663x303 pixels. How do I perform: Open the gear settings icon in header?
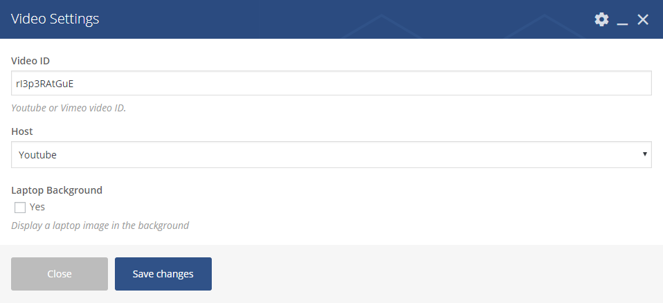coord(601,19)
